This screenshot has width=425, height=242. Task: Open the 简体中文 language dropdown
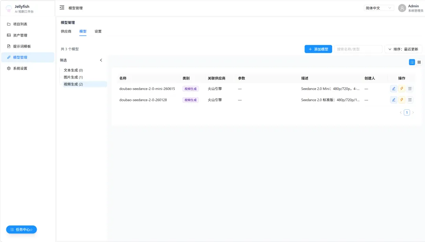point(379,8)
